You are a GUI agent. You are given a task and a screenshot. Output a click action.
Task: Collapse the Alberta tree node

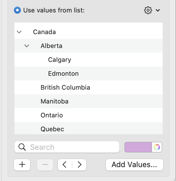[x=27, y=46]
